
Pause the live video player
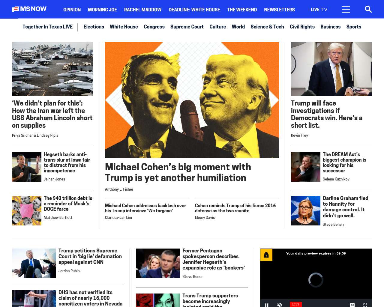click(x=267, y=305)
